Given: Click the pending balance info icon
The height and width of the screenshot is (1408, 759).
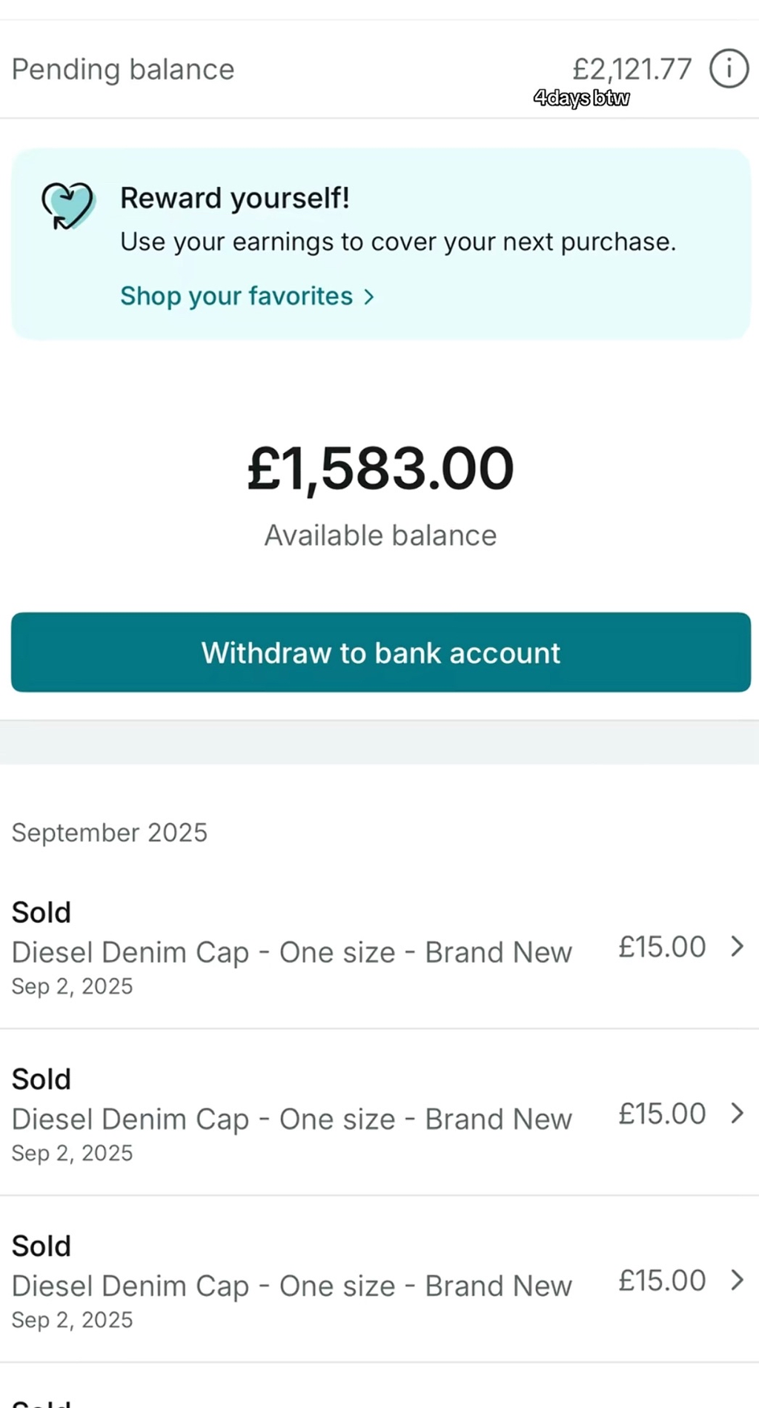Looking at the screenshot, I should (x=729, y=69).
